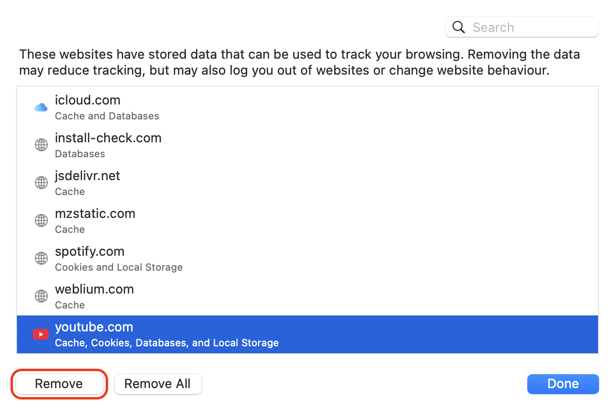Screen dimensions: 615x408
Task: Select the weblium.com entry
Action: [199, 296]
